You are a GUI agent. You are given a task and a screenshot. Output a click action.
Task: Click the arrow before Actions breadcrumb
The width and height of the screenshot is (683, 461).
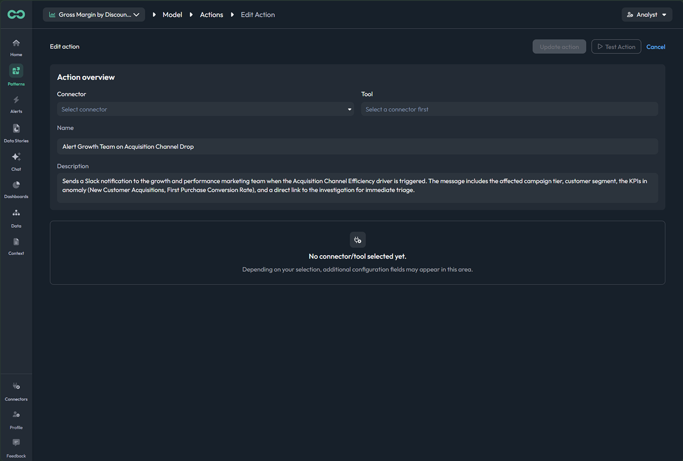point(191,15)
